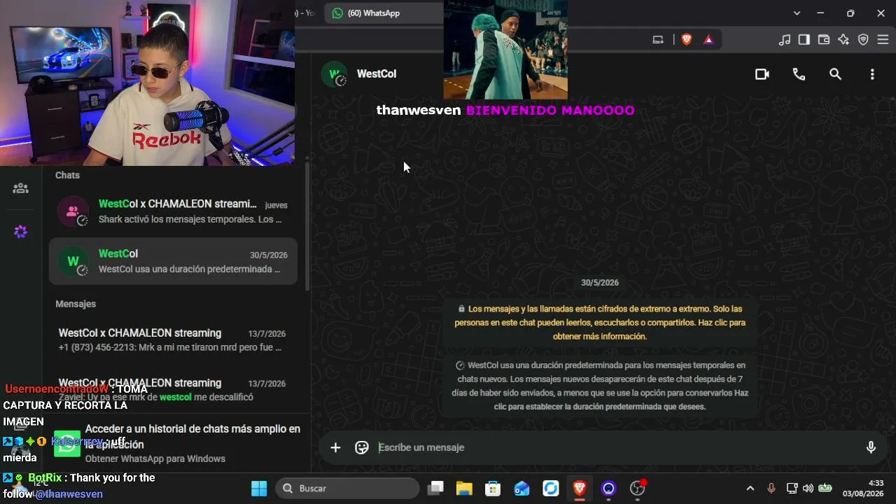The width and height of the screenshot is (896, 504).
Task: Click the chat list vertical scrollbar
Action: point(306,227)
